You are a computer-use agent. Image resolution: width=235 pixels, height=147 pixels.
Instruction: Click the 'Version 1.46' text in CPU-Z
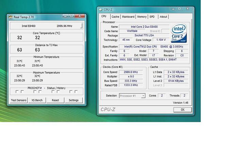pos(181,103)
